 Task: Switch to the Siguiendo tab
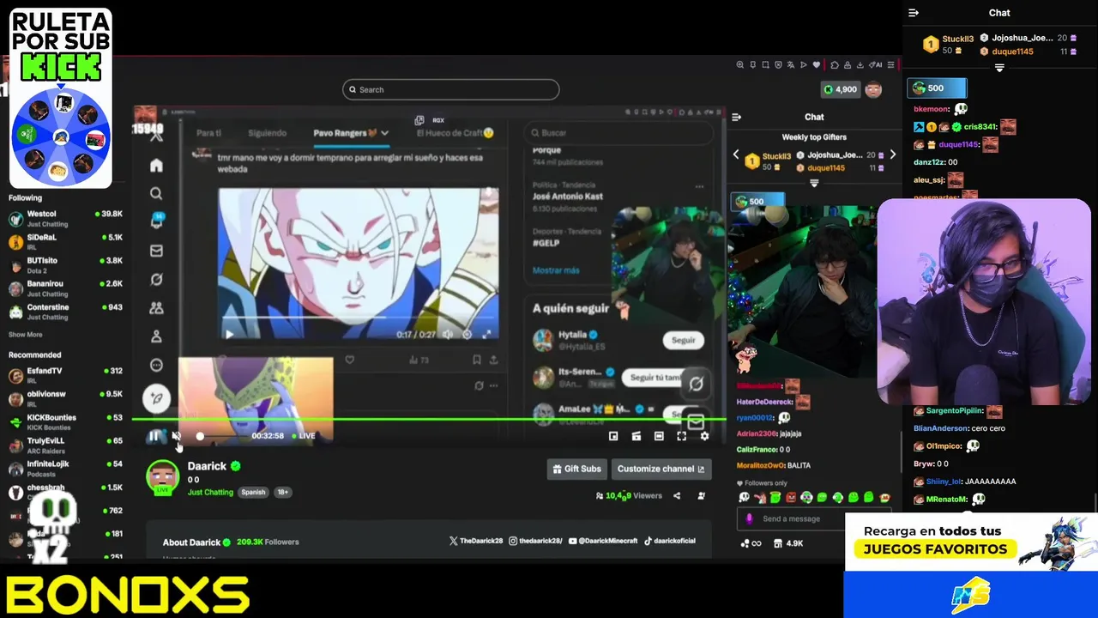pyautogui.click(x=267, y=133)
